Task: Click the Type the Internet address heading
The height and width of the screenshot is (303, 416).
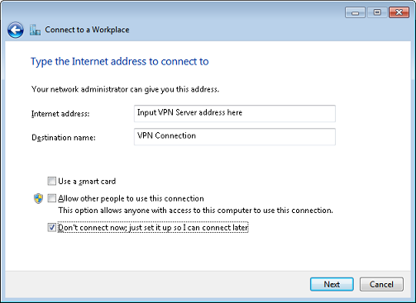Action: (x=120, y=61)
